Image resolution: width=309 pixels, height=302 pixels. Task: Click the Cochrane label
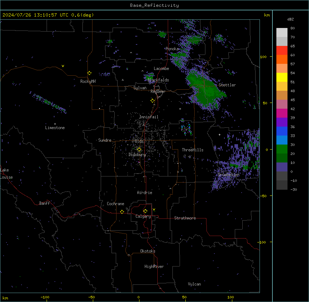click(x=115, y=204)
